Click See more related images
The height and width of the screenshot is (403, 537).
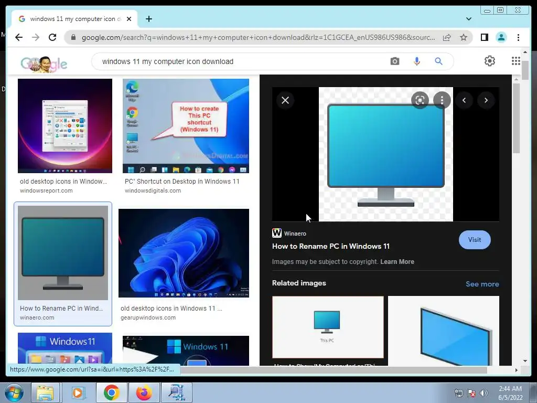click(x=482, y=284)
